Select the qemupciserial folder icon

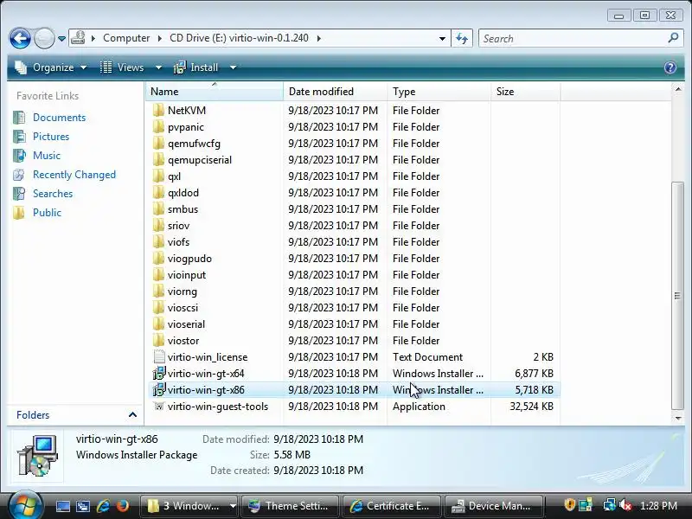point(158,159)
